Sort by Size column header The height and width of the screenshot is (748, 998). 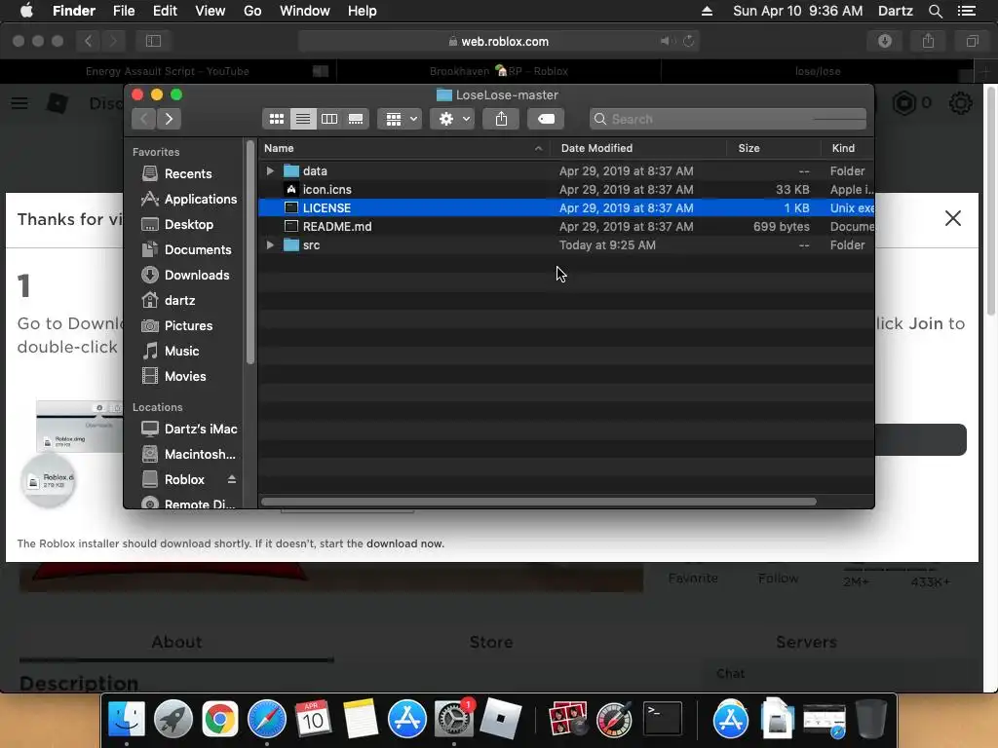coord(774,148)
